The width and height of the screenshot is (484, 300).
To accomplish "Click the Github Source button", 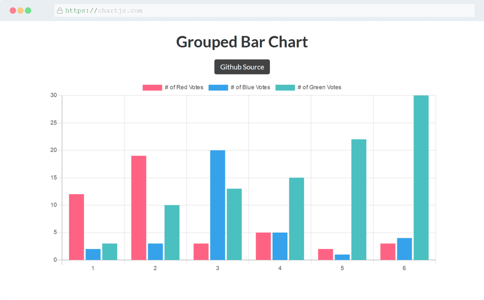I will pos(242,67).
